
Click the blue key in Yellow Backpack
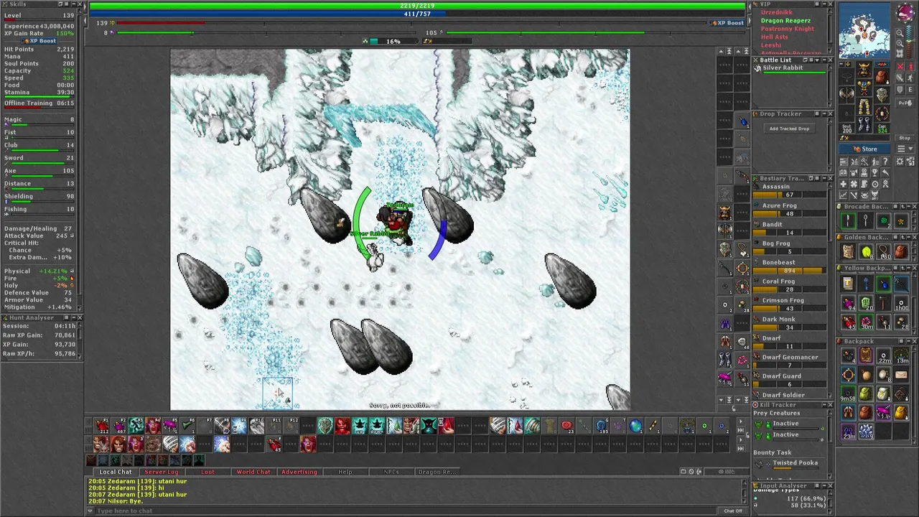click(866, 284)
